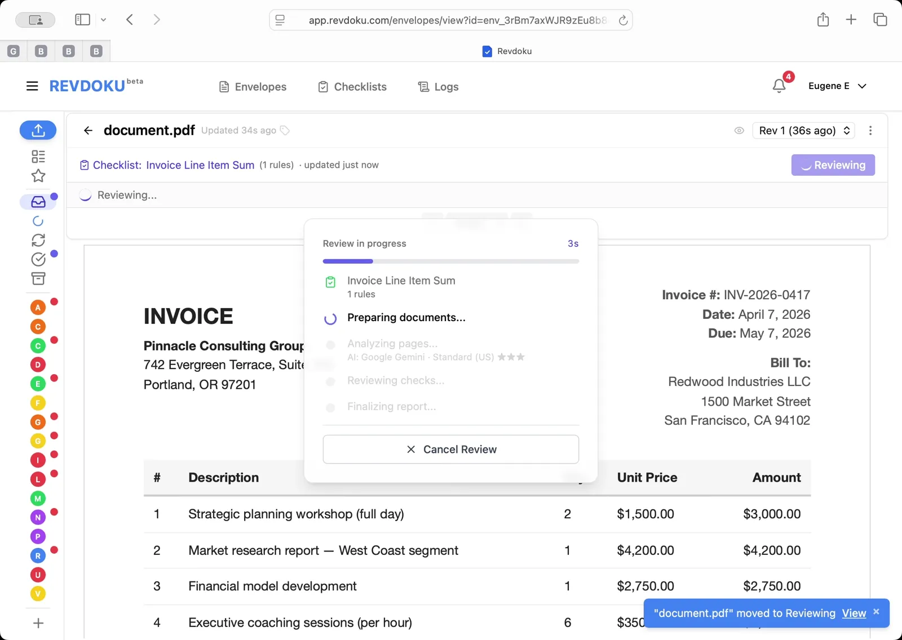The image size is (902, 640).
Task: Toggle the Revdoku checkbox above the navbar
Action: click(486, 51)
